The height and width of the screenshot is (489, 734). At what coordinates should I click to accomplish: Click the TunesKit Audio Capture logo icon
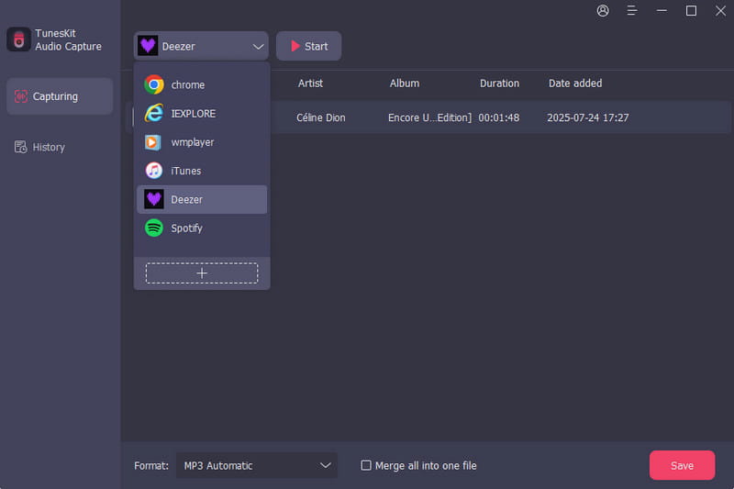pyautogui.click(x=18, y=39)
